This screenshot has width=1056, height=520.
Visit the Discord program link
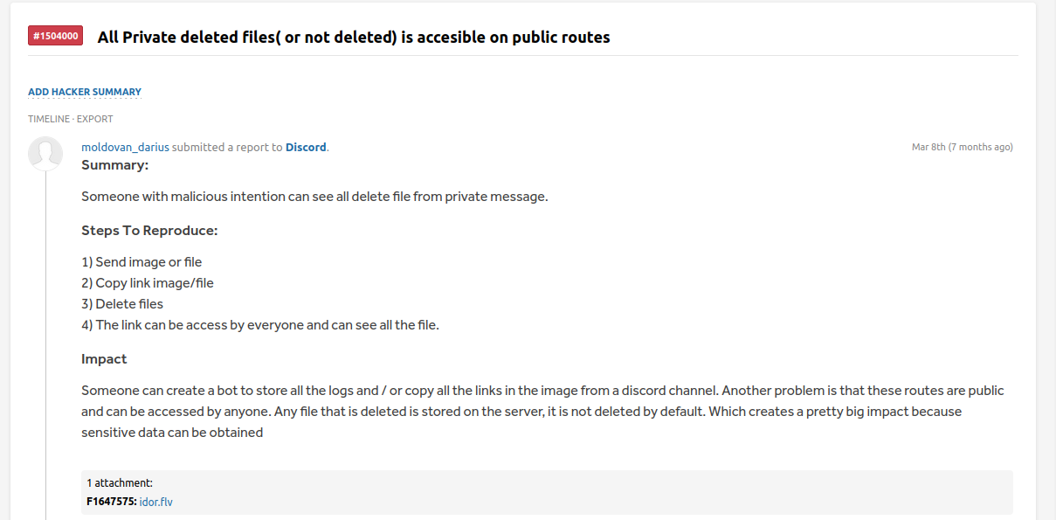(x=306, y=147)
